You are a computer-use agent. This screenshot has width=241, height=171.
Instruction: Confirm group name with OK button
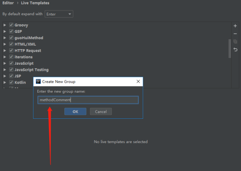pos(75,111)
